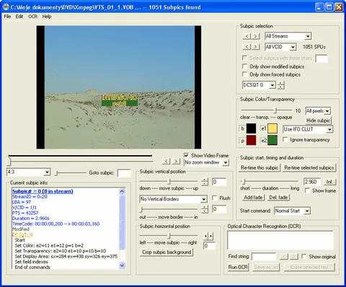Click next arrow beside All VCID
The image size is (346, 287).
point(256,47)
